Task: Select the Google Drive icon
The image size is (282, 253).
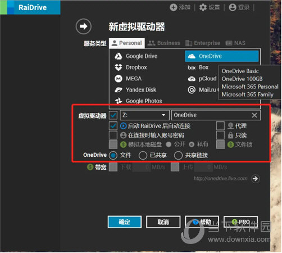Action: click(119, 56)
